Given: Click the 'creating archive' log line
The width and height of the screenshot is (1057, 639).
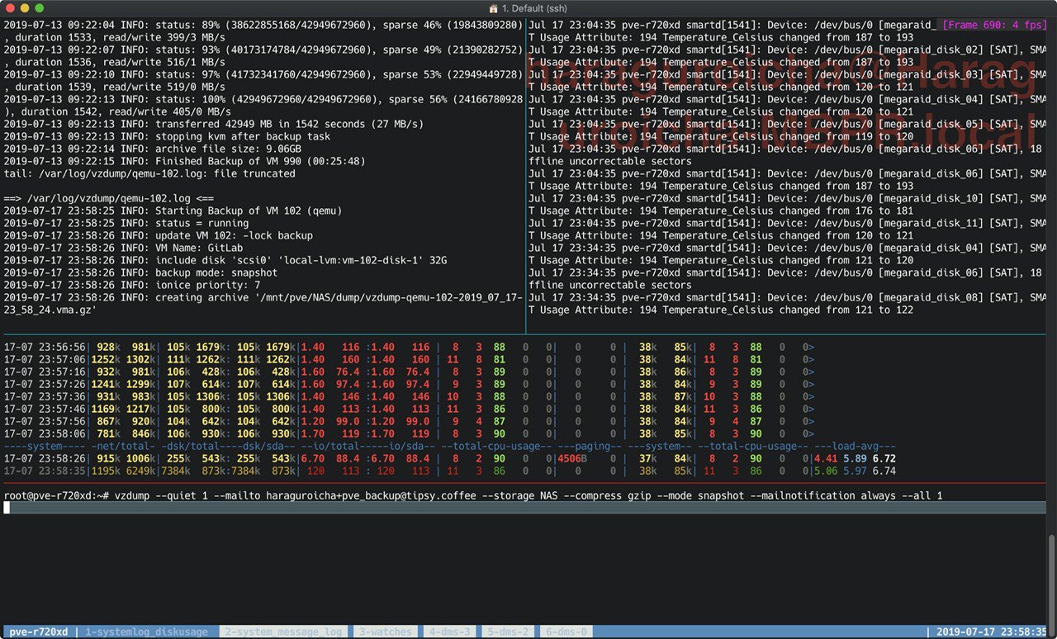Looking at the screenshot, I should (263, 304).
